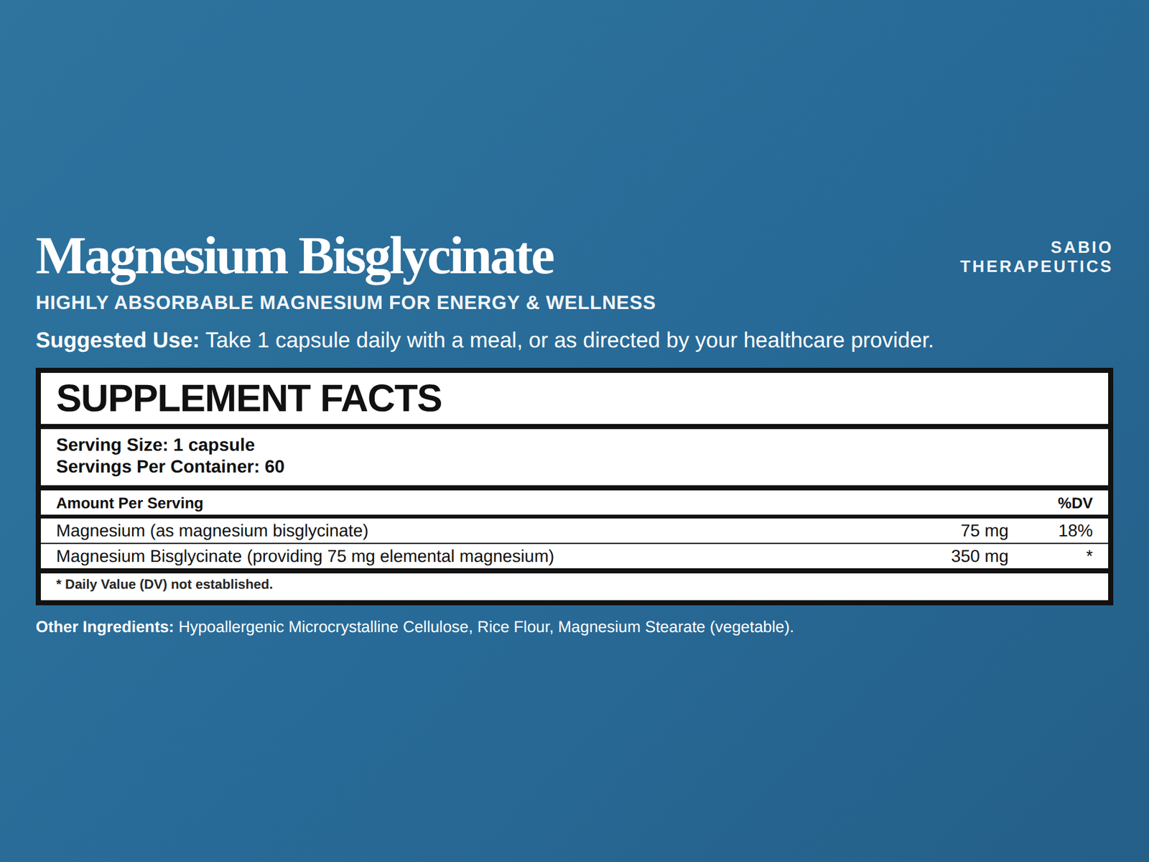Click the Magnesium Bisglycinate product title
The height and width of the screenshot is (862, 1149).
(x=294, y=257)
